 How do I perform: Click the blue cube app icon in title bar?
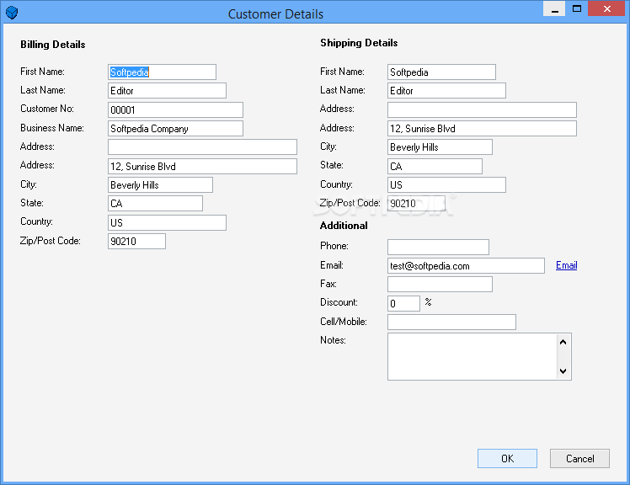(12, 13)
